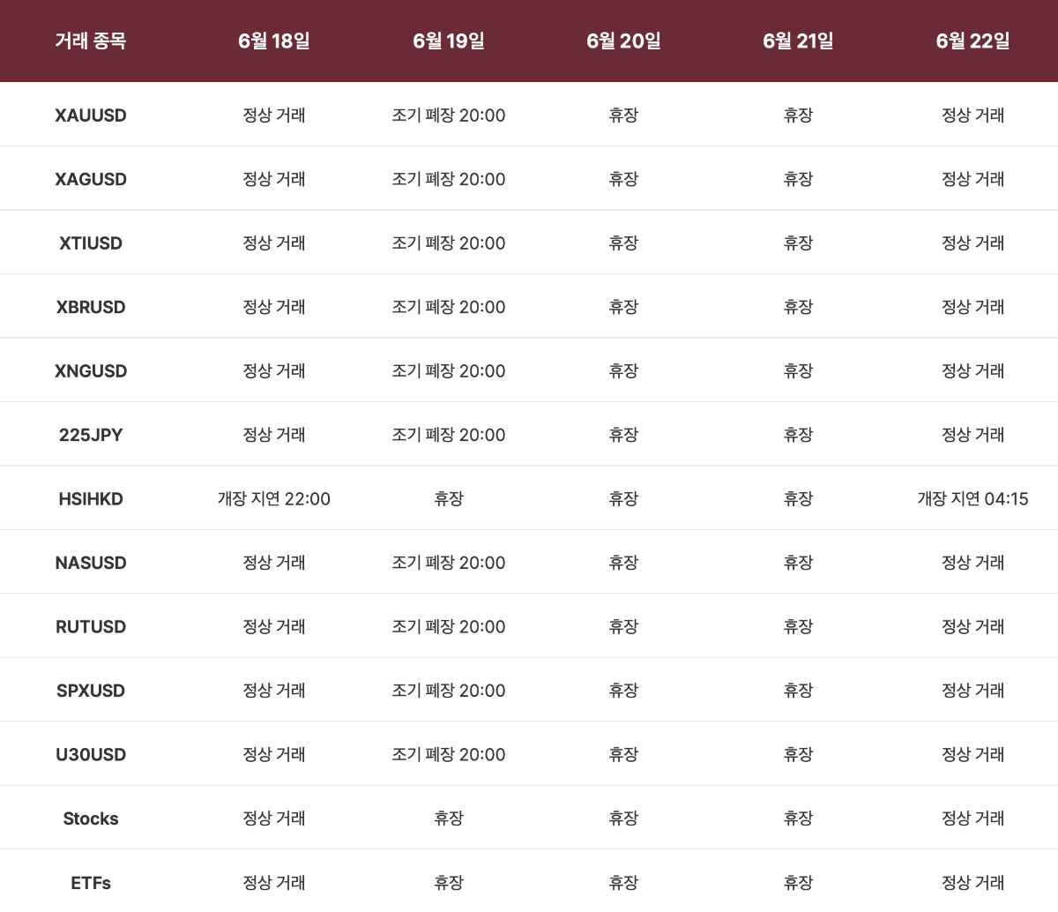Select the 6월 19일 column header
Image resolution: width=1058 pixels, height=912 pixels.
click(449, 41)
